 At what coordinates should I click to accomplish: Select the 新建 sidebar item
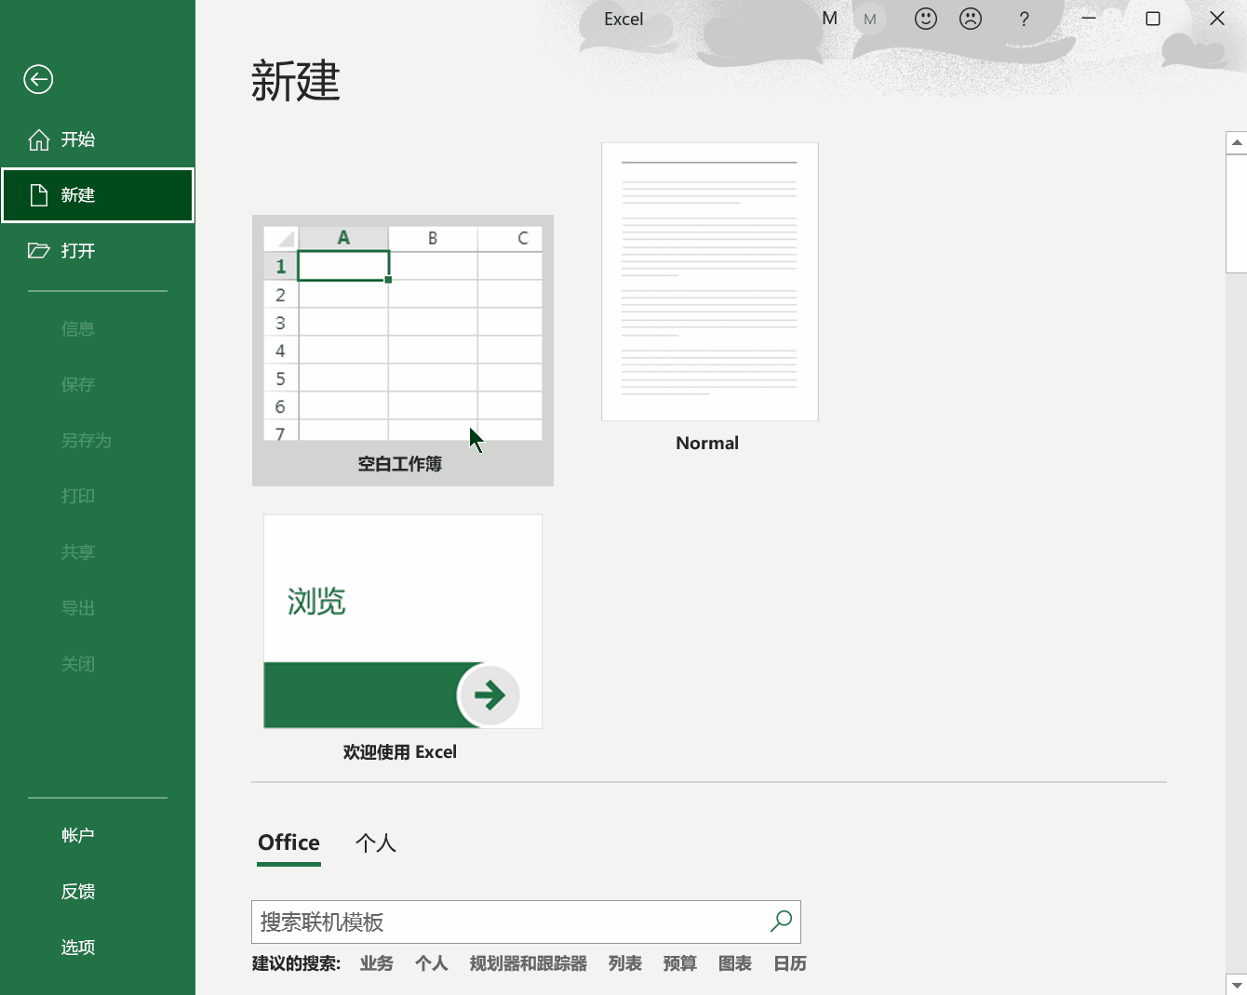point(98,195)
